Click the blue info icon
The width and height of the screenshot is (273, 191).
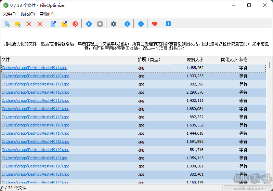point(168,24)
